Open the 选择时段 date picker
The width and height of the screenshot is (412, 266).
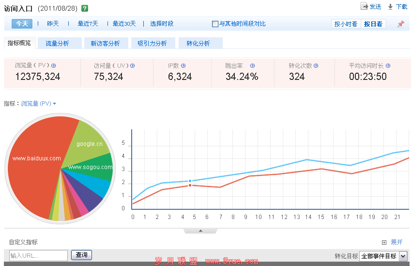tap(162, 24)
